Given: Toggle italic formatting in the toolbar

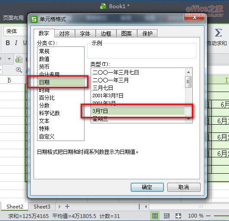Looking at the screenshot, I should 16,43.
